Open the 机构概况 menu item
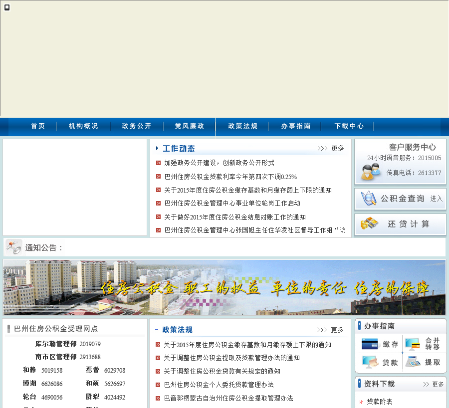 coord(83,126)
